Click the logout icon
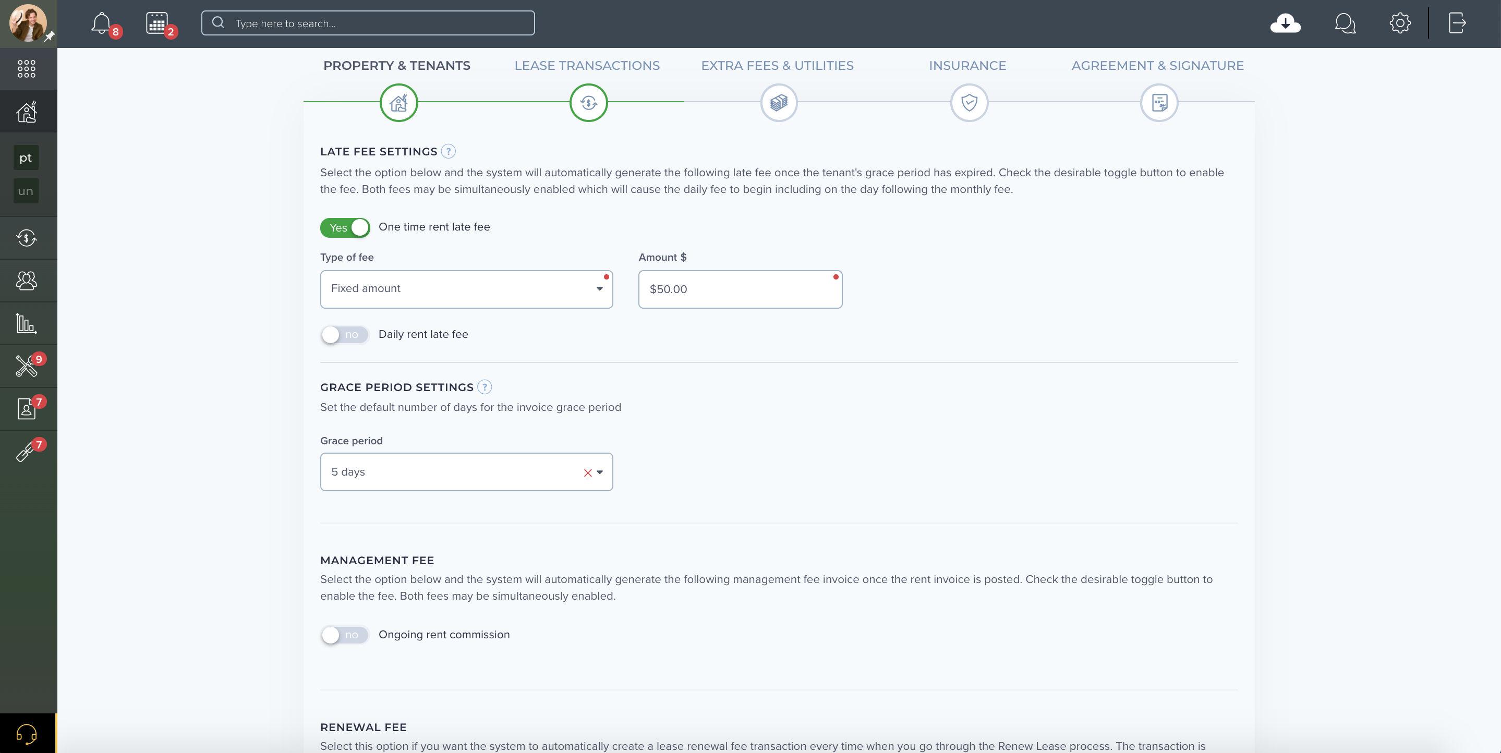The height and width of the screenshot is (753, 1501). tap(1457, 23)
